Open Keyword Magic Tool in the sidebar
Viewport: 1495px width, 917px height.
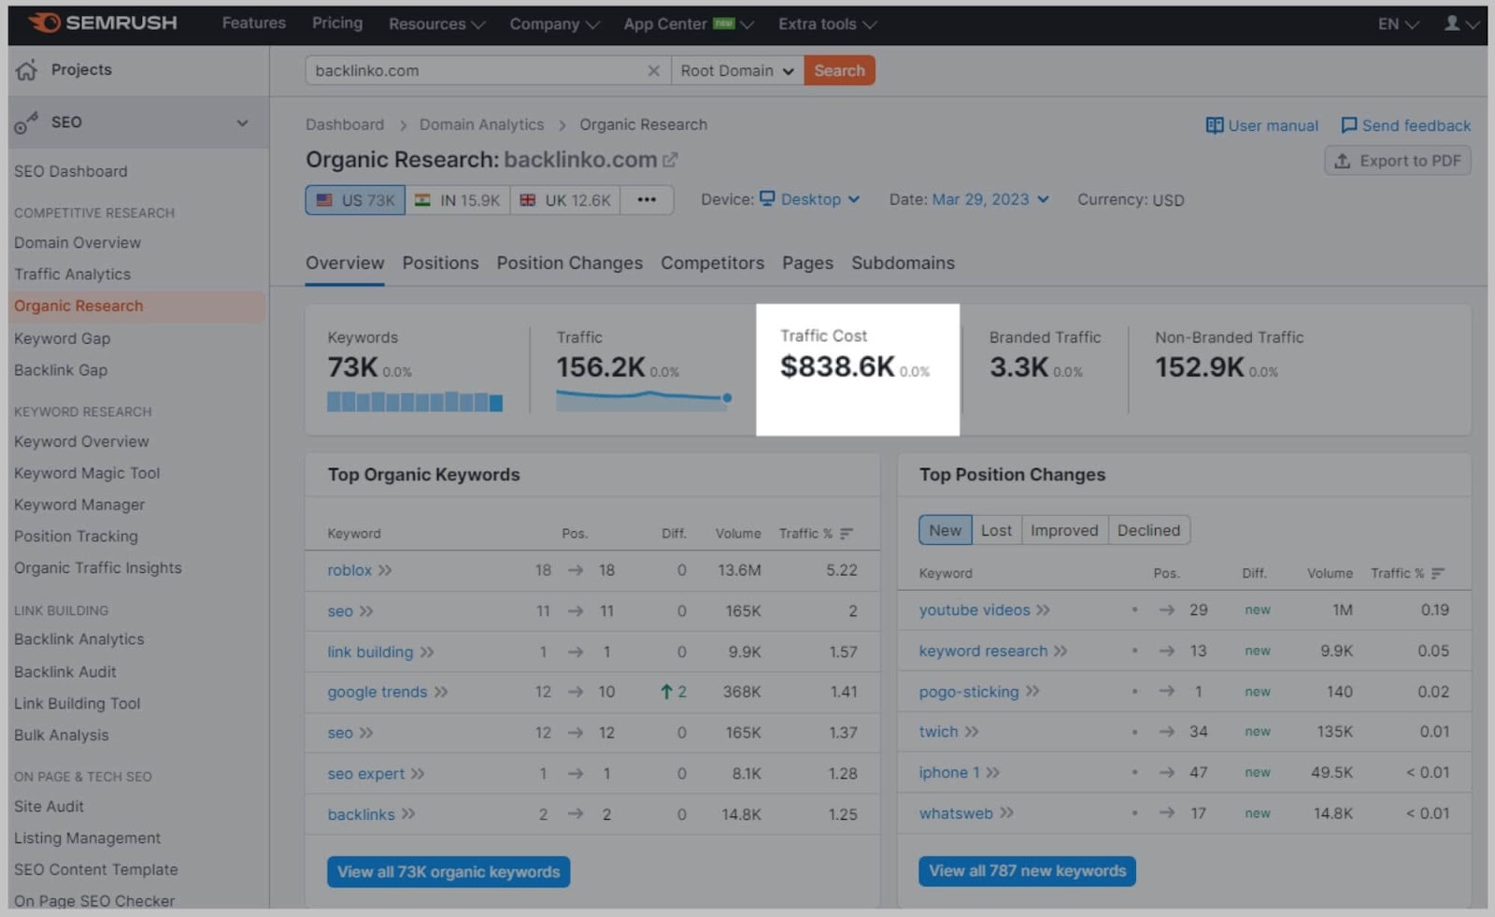tap(87, 473)
